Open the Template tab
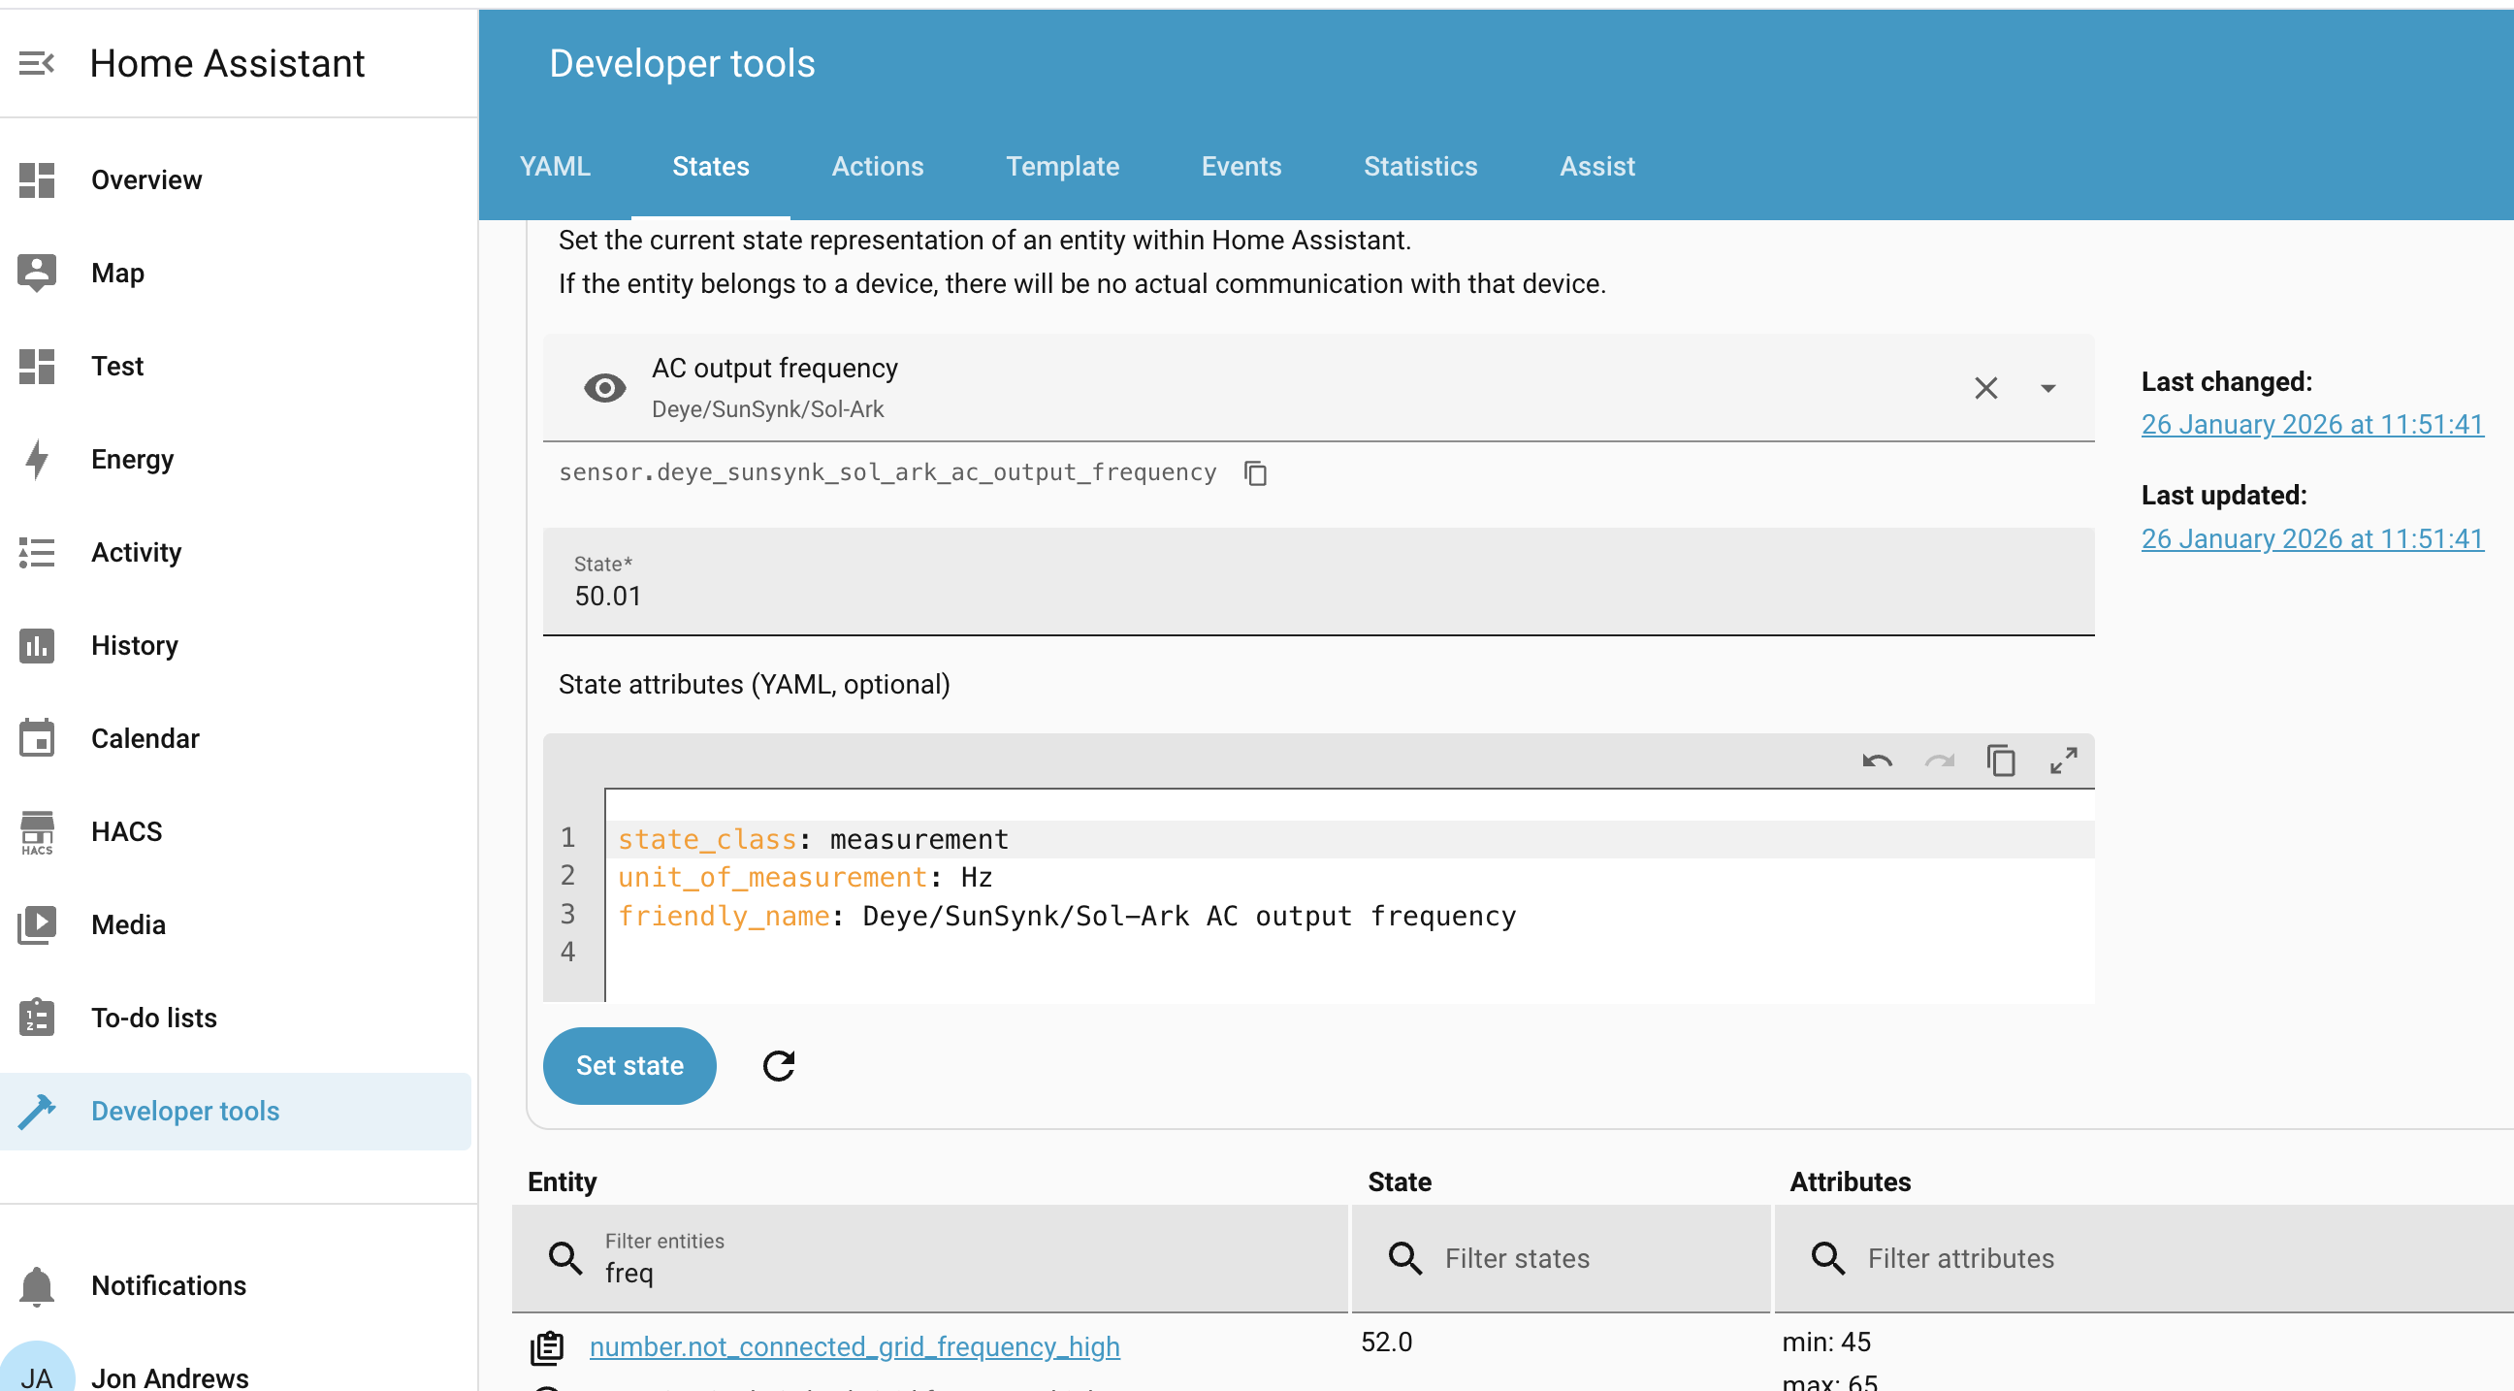 click(x=1063, y=166)
